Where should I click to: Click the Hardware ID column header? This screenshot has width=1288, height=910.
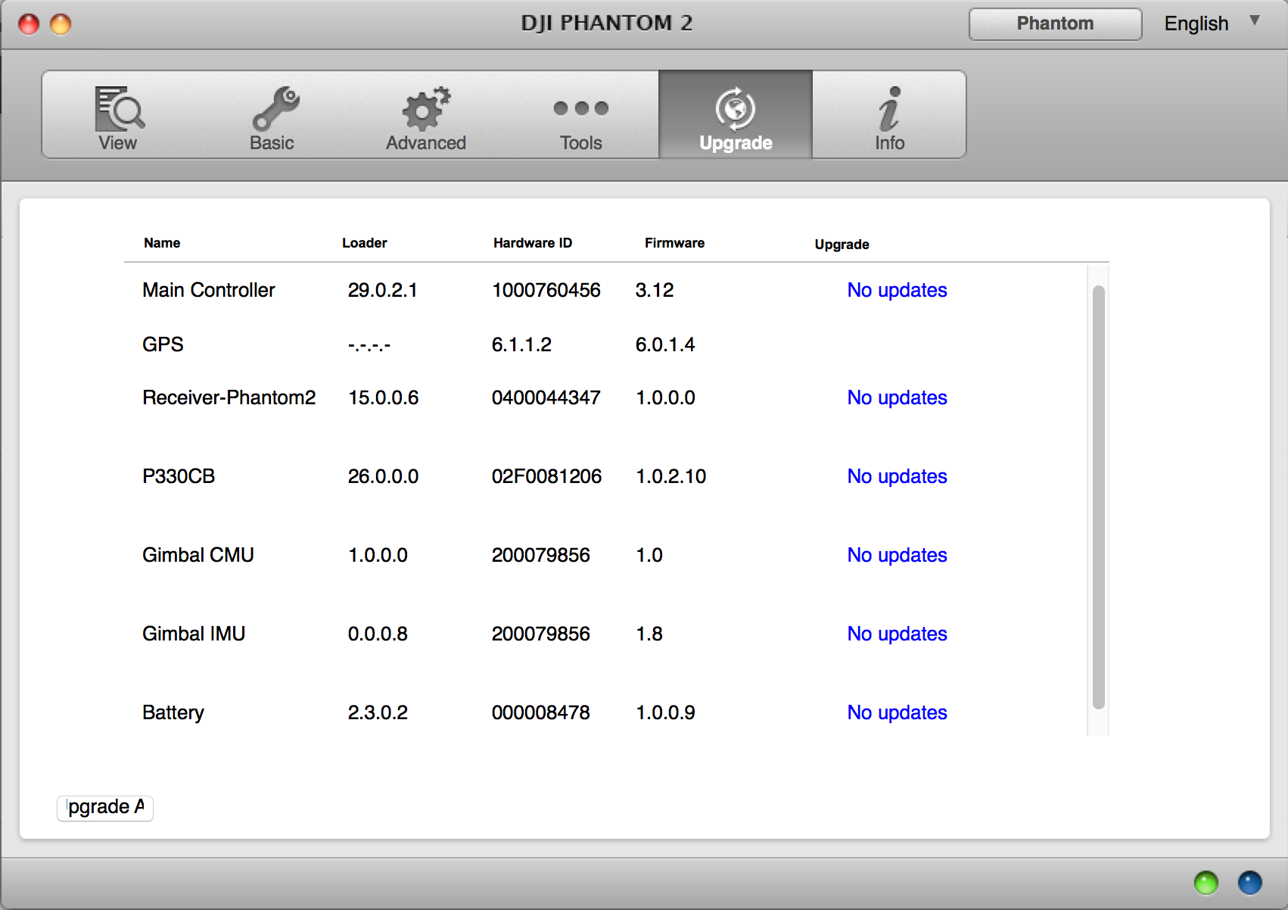[533, 243]
